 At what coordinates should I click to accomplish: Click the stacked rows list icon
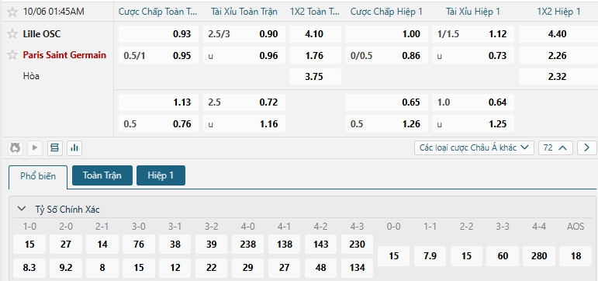pos(55,147)
